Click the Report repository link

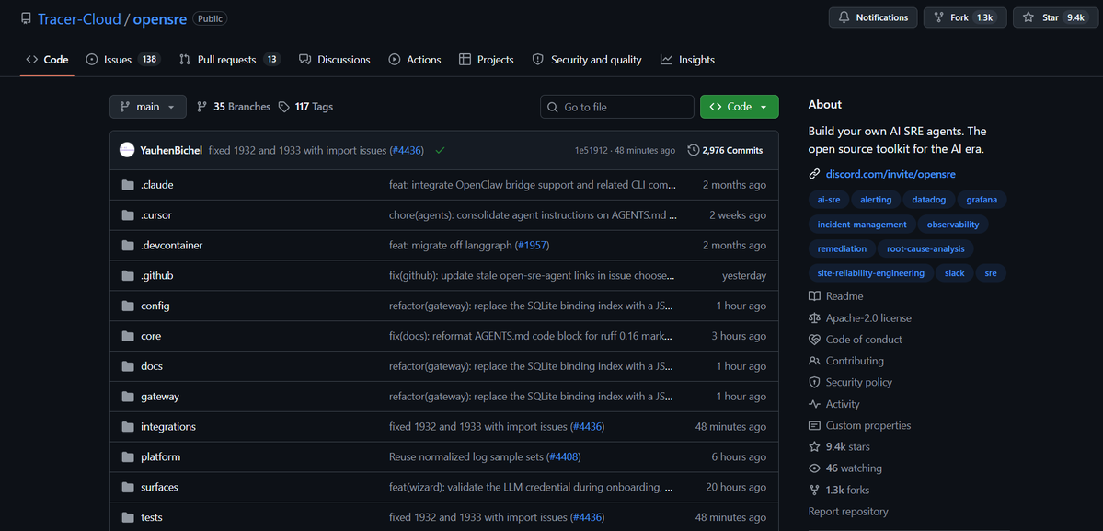tap(848, 512)
